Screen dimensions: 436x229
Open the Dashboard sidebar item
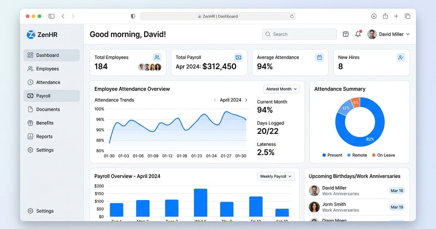point(52,55)
